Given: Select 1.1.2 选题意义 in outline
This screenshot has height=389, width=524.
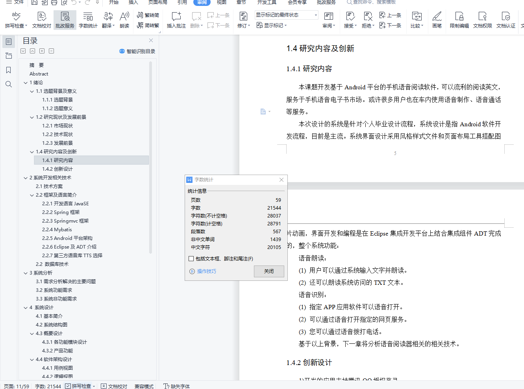Looking at the screenshot, I should click(57, 109).
